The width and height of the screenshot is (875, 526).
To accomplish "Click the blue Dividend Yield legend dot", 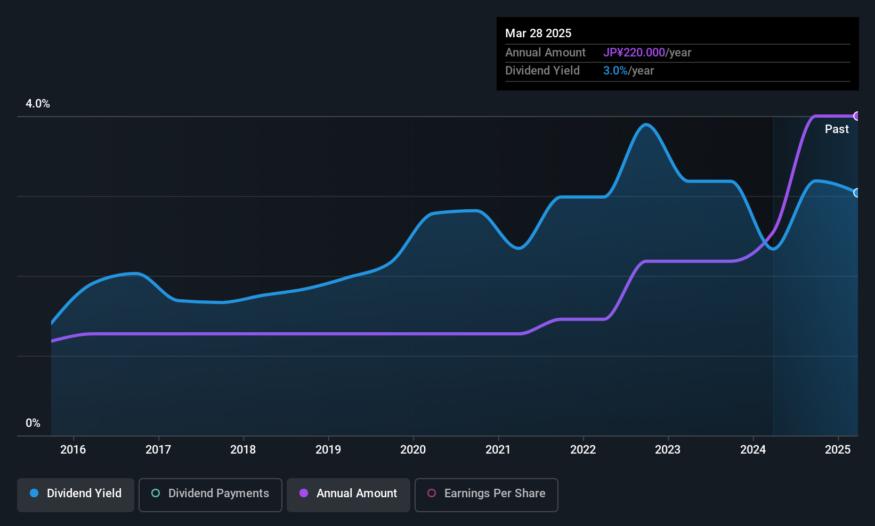I will click(34, 494).
